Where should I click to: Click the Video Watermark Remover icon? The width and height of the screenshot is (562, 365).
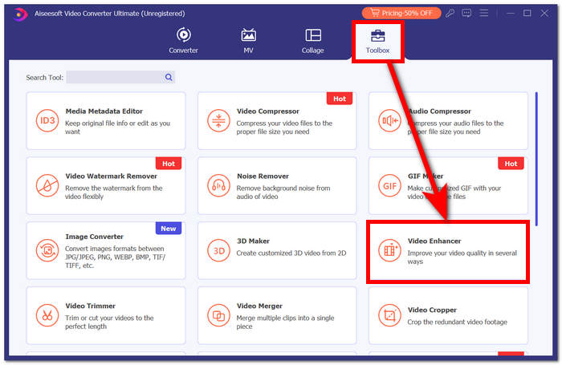pyautogui.click(x=47, y=185)
